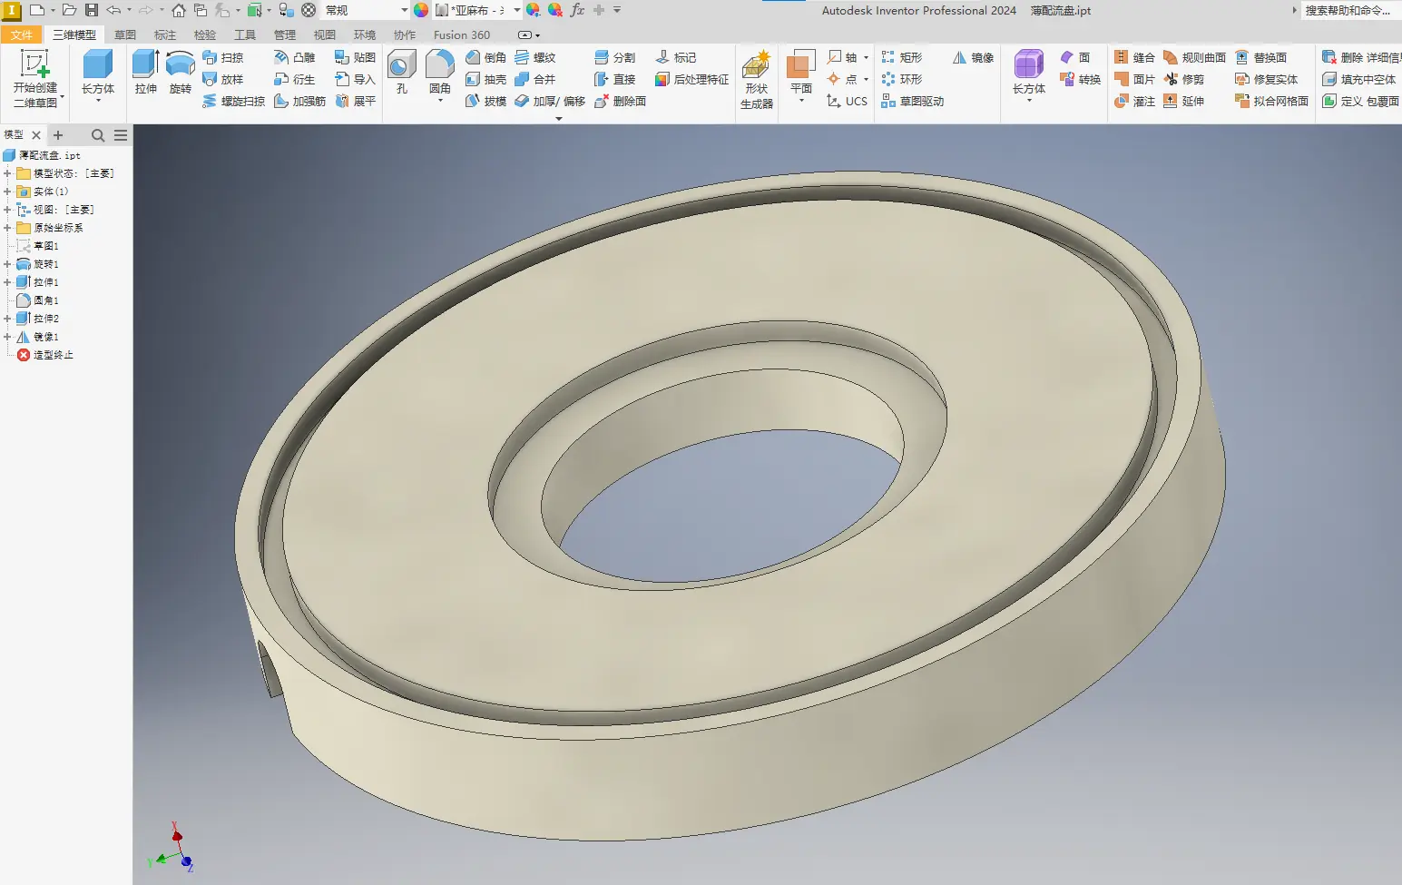
Task: Click Delete Face (删除面) tool
Action: pos(620,101)
